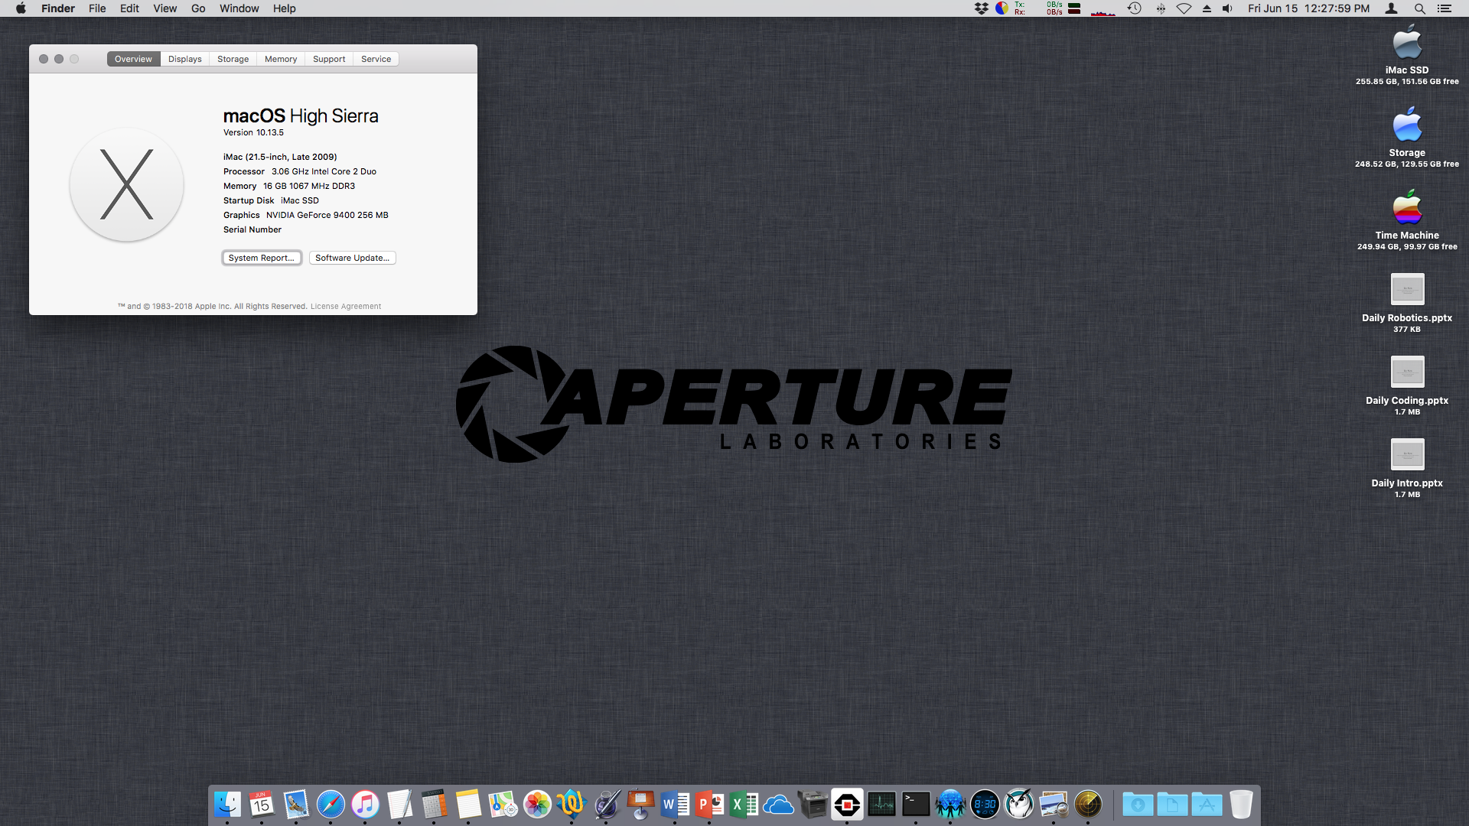
Task: Select the iMac SSD desktop drive
Action: pos(1407,54)
